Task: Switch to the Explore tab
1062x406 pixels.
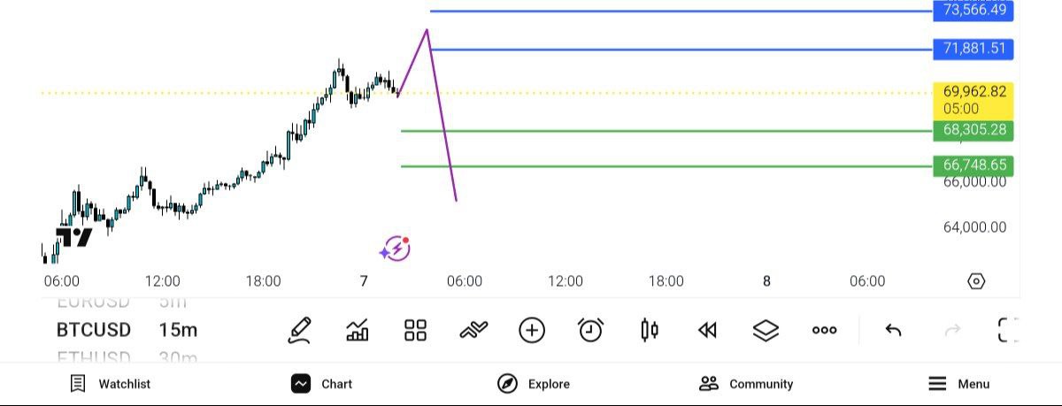Action: pos(534,384)
